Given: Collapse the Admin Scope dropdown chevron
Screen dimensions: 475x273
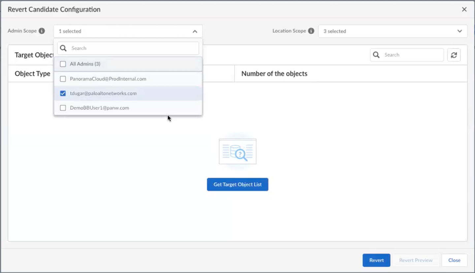Looking at the screenshot, I should [195, 32].
